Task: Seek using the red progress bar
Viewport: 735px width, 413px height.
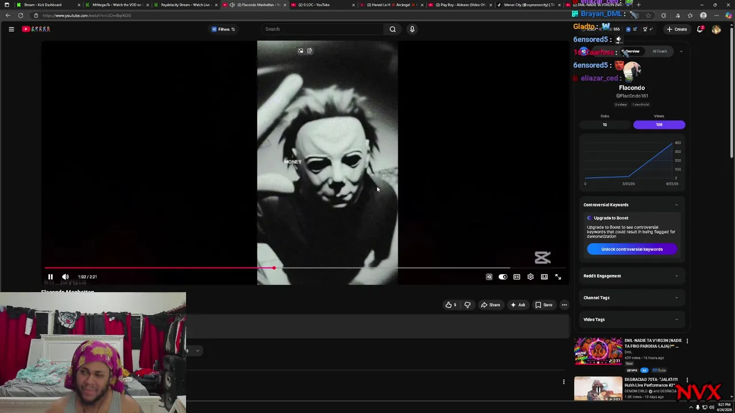Action: 304,268
